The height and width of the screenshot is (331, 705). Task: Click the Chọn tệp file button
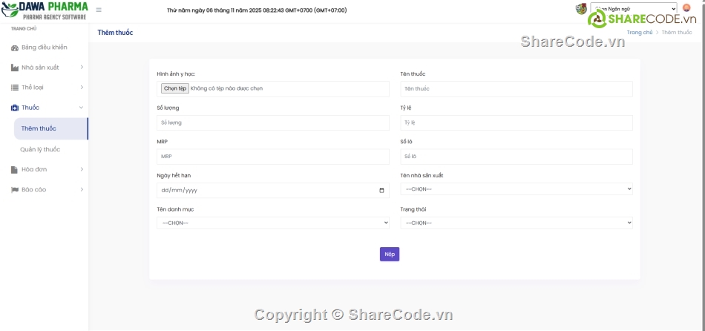pos(175,88)
